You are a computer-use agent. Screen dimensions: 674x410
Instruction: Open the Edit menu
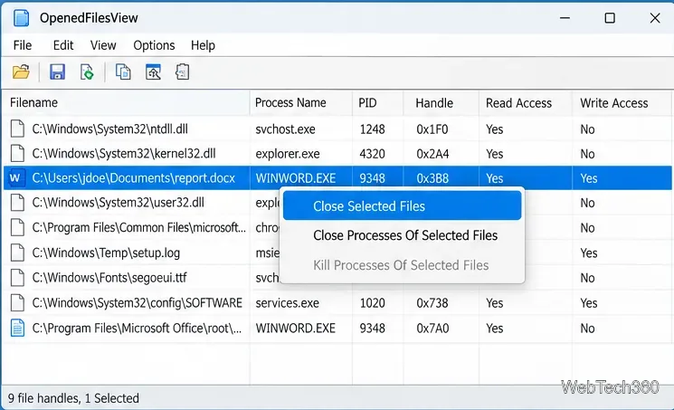pyautogui.click(x=63, y=45)
